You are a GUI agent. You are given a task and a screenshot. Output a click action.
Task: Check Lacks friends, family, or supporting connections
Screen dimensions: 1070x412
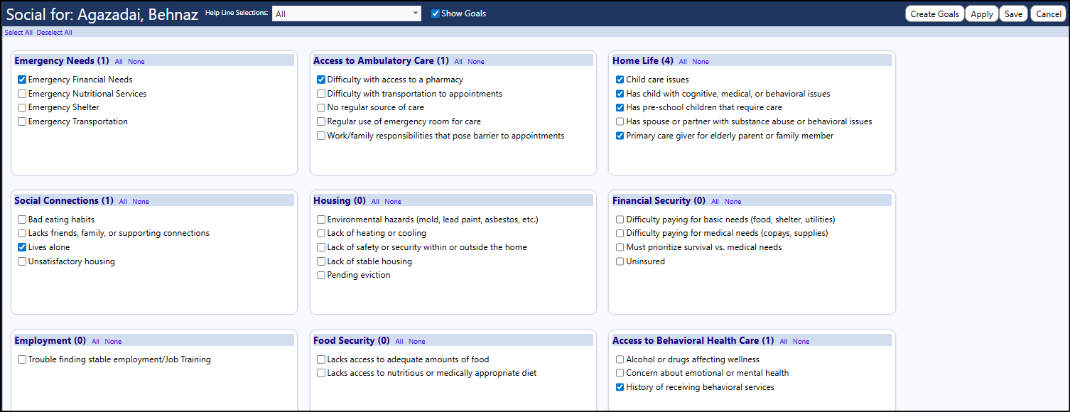(x=22, y=233)
